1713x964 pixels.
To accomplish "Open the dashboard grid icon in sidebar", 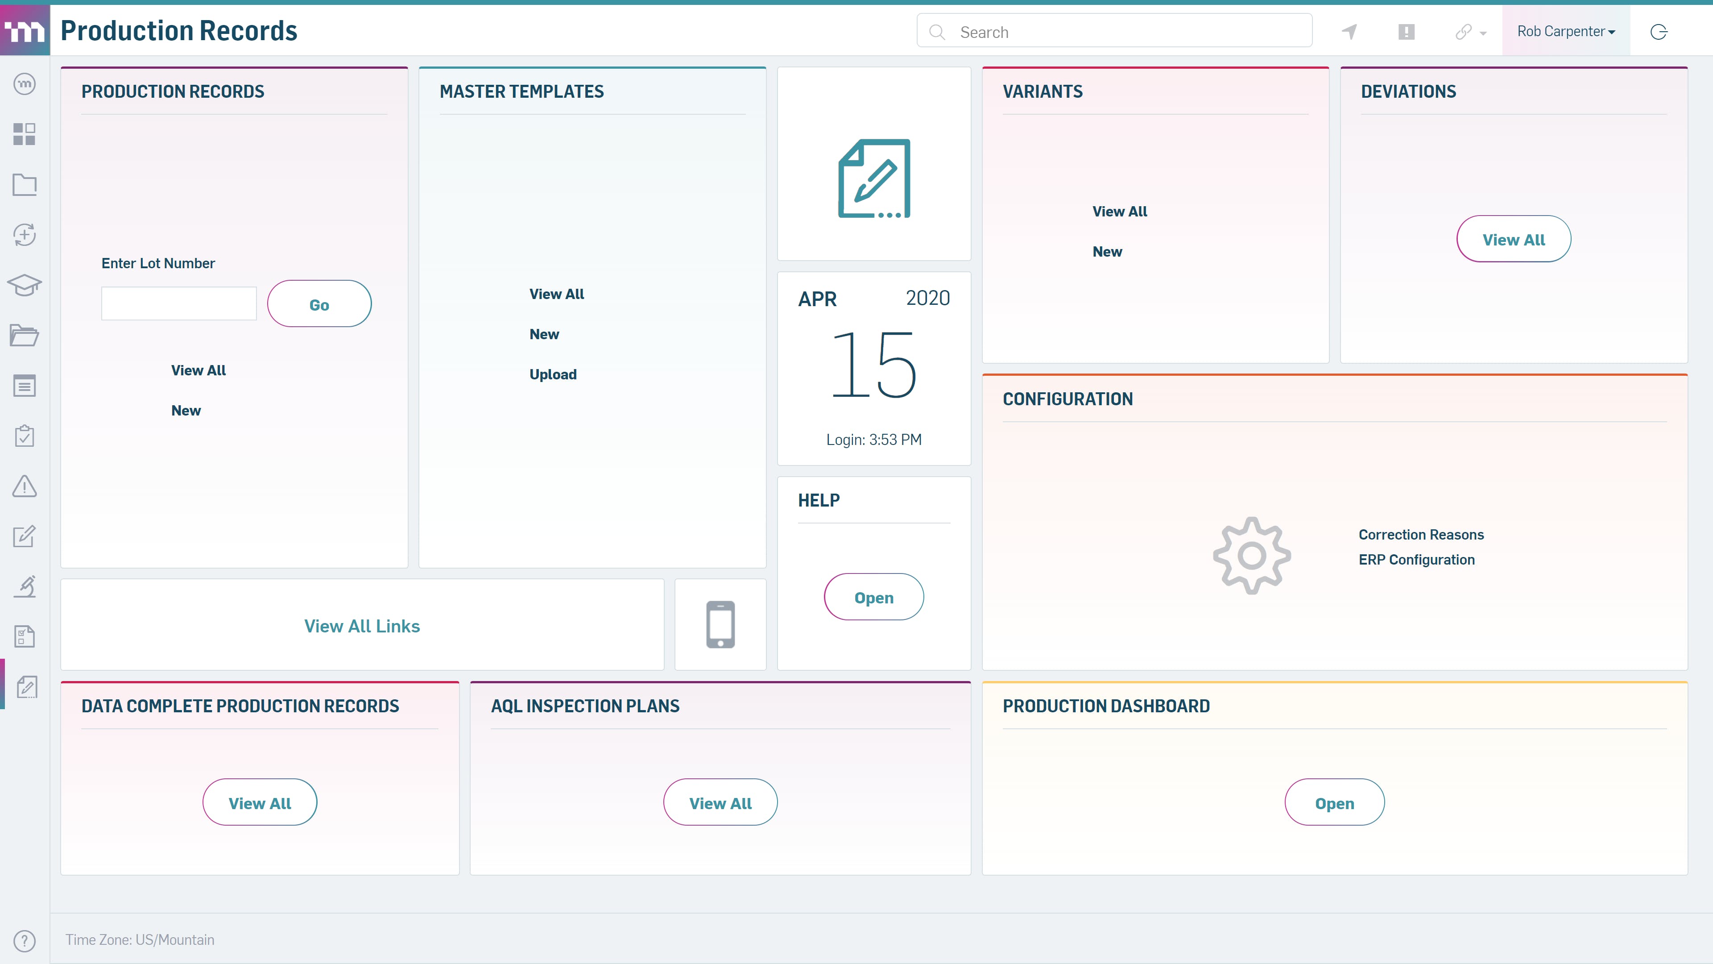I will 25,134.
